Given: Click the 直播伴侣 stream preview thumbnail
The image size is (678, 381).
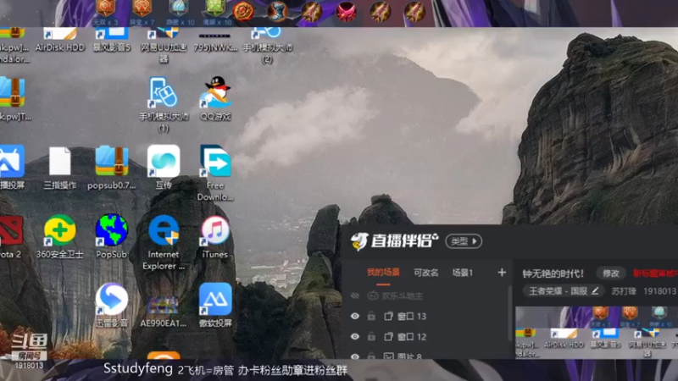Looking at the screenshot, I should pyautogui.click(x=597, y=333).
